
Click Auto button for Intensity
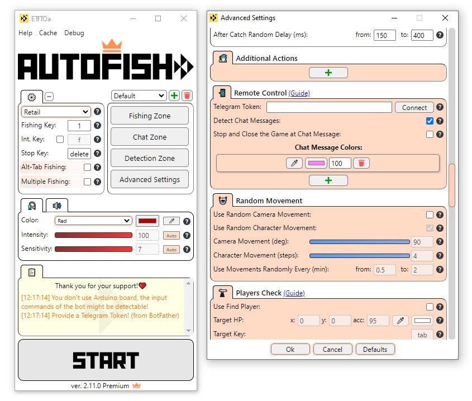pyautogui.click(x=171, y=236)
